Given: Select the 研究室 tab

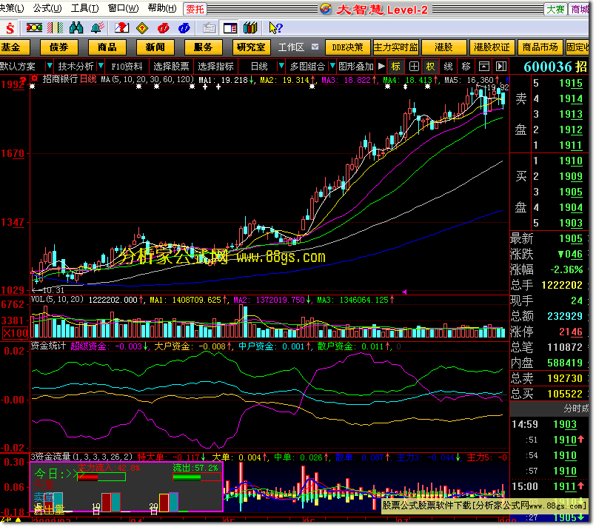Looking at the screenshot, I should click(251, 47).
